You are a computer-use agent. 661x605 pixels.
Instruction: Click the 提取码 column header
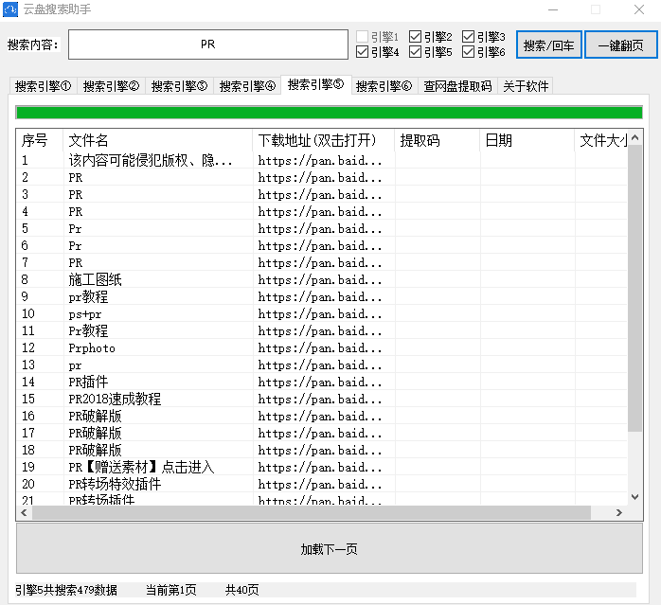[438, 140]
